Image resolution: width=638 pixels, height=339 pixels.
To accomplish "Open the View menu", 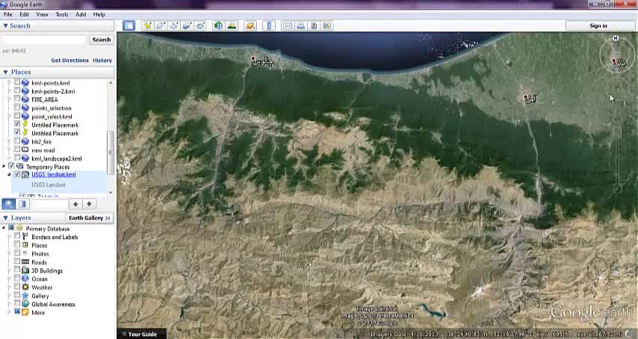I will coord(42,14).
